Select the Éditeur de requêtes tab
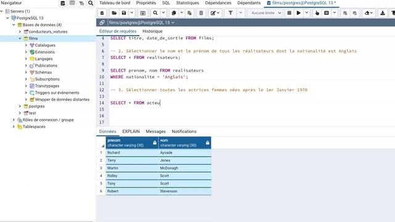The image size is (395, 222). pyautogui.click(x=118, y=31)
